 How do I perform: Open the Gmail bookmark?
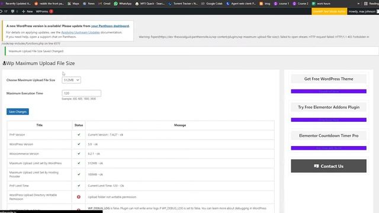coord(104,4)
